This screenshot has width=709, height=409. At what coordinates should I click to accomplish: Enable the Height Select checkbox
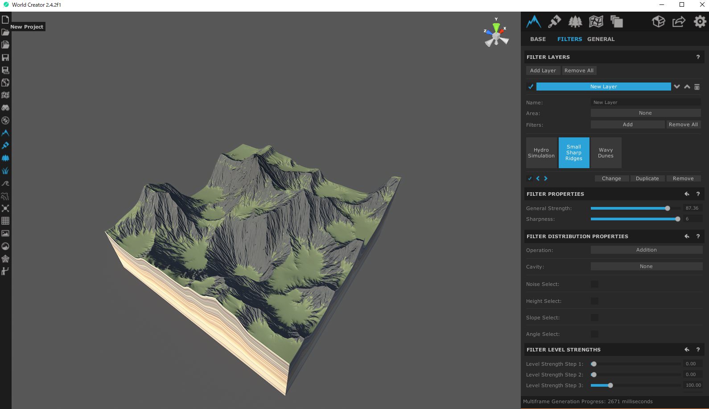[594, 301]
